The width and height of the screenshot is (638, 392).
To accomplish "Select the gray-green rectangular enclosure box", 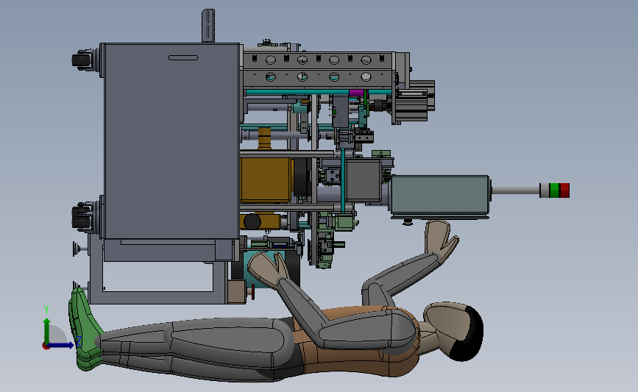I will (440, 195).
